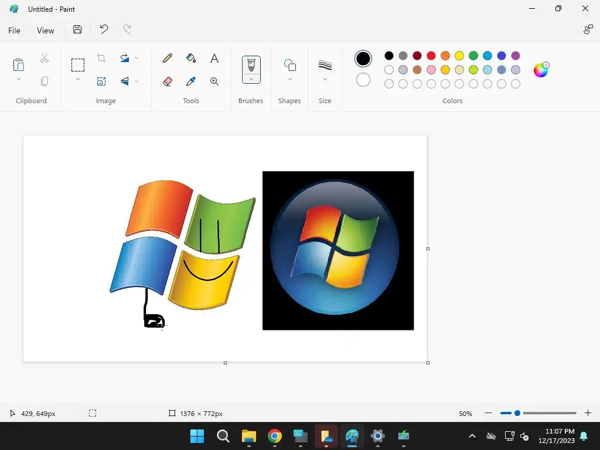The image size is (600, 450).
Task: Open taskbar Search
Action: click(223, 436)
